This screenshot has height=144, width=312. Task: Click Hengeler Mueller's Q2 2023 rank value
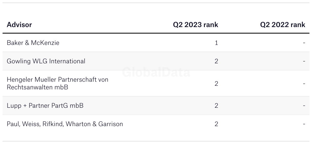[x=216, y=83]
